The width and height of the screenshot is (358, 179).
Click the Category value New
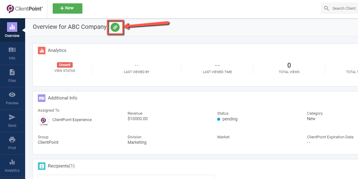tap(311, 119)
